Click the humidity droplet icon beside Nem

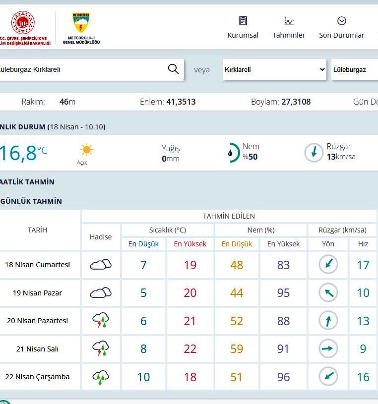[x=231, y=153]
